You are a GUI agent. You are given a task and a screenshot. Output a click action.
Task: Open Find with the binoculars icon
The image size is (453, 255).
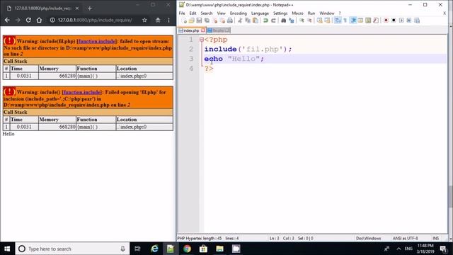point(283,21)
